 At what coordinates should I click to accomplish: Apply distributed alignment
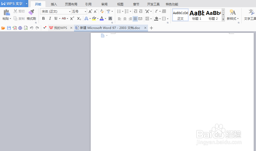pyautogui.click(x=140, y=19)
